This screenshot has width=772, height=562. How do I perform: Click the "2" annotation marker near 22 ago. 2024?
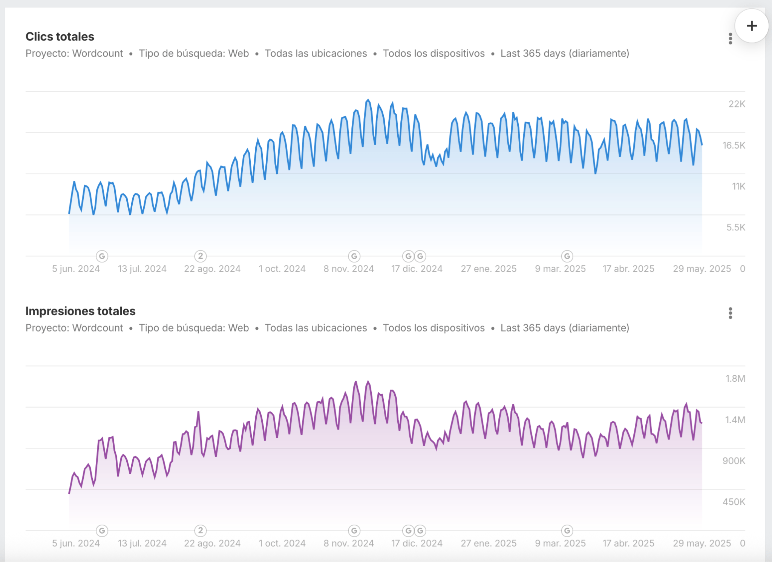[x=201, y=256]
